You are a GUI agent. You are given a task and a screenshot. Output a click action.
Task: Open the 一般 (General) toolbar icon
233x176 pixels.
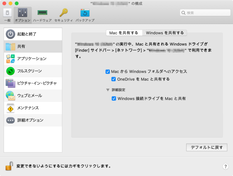pyautogui.click(x=7, y=12)
